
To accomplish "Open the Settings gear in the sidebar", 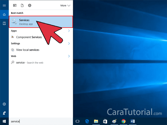I will (4, 104).
